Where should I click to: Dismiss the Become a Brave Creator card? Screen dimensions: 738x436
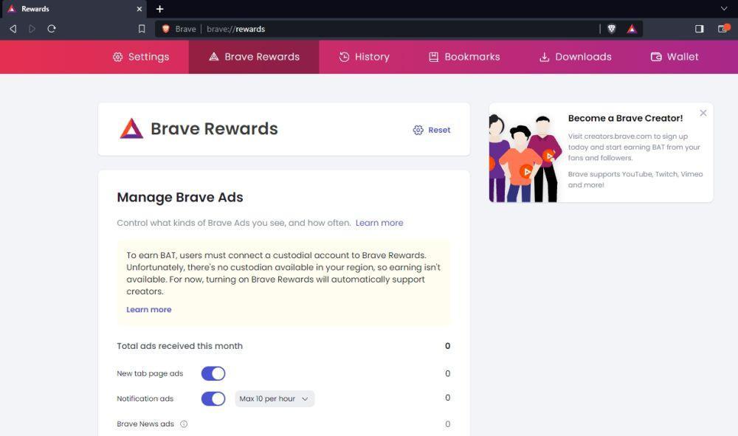(703, 113)
